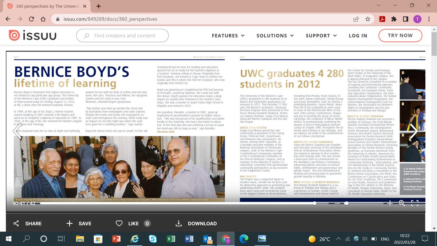This screenshot has height=246, width=437.
Task: Click the browser forward arrow
Action: point(20,19)
